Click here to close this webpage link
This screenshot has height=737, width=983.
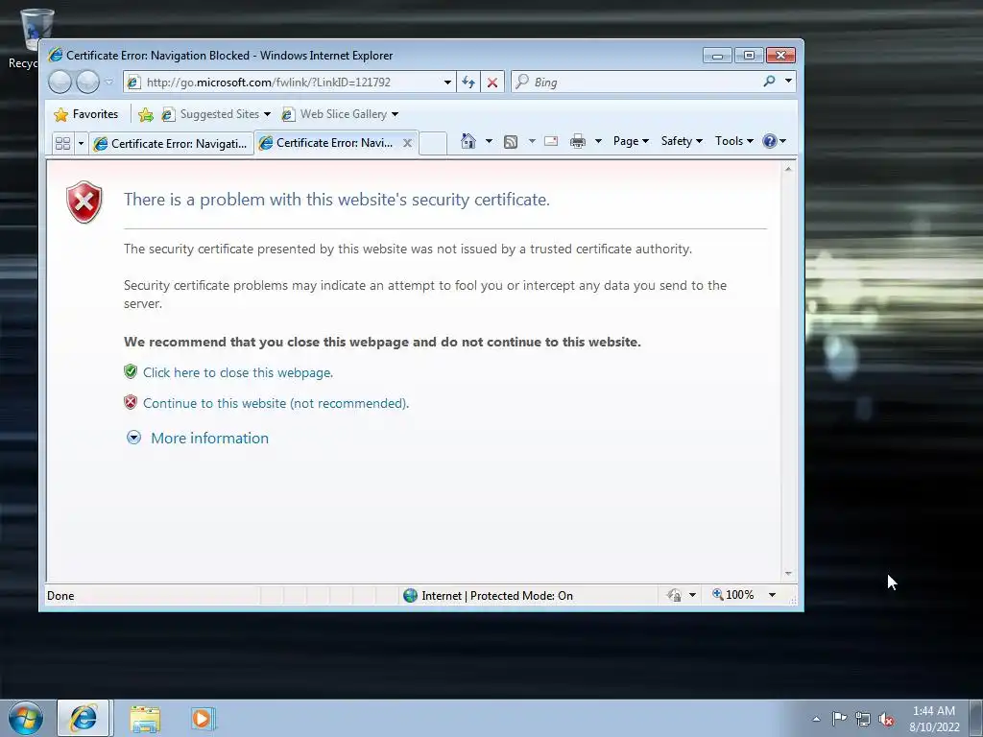[238, 372]
